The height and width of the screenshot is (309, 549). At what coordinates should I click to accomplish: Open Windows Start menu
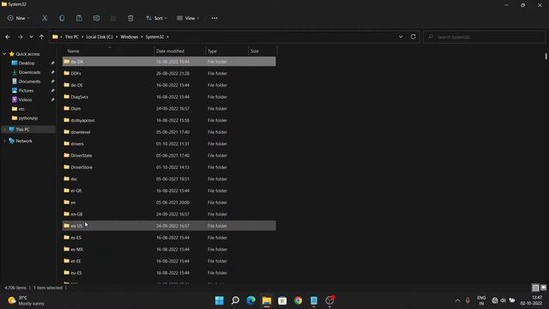(x=220, y=300)
